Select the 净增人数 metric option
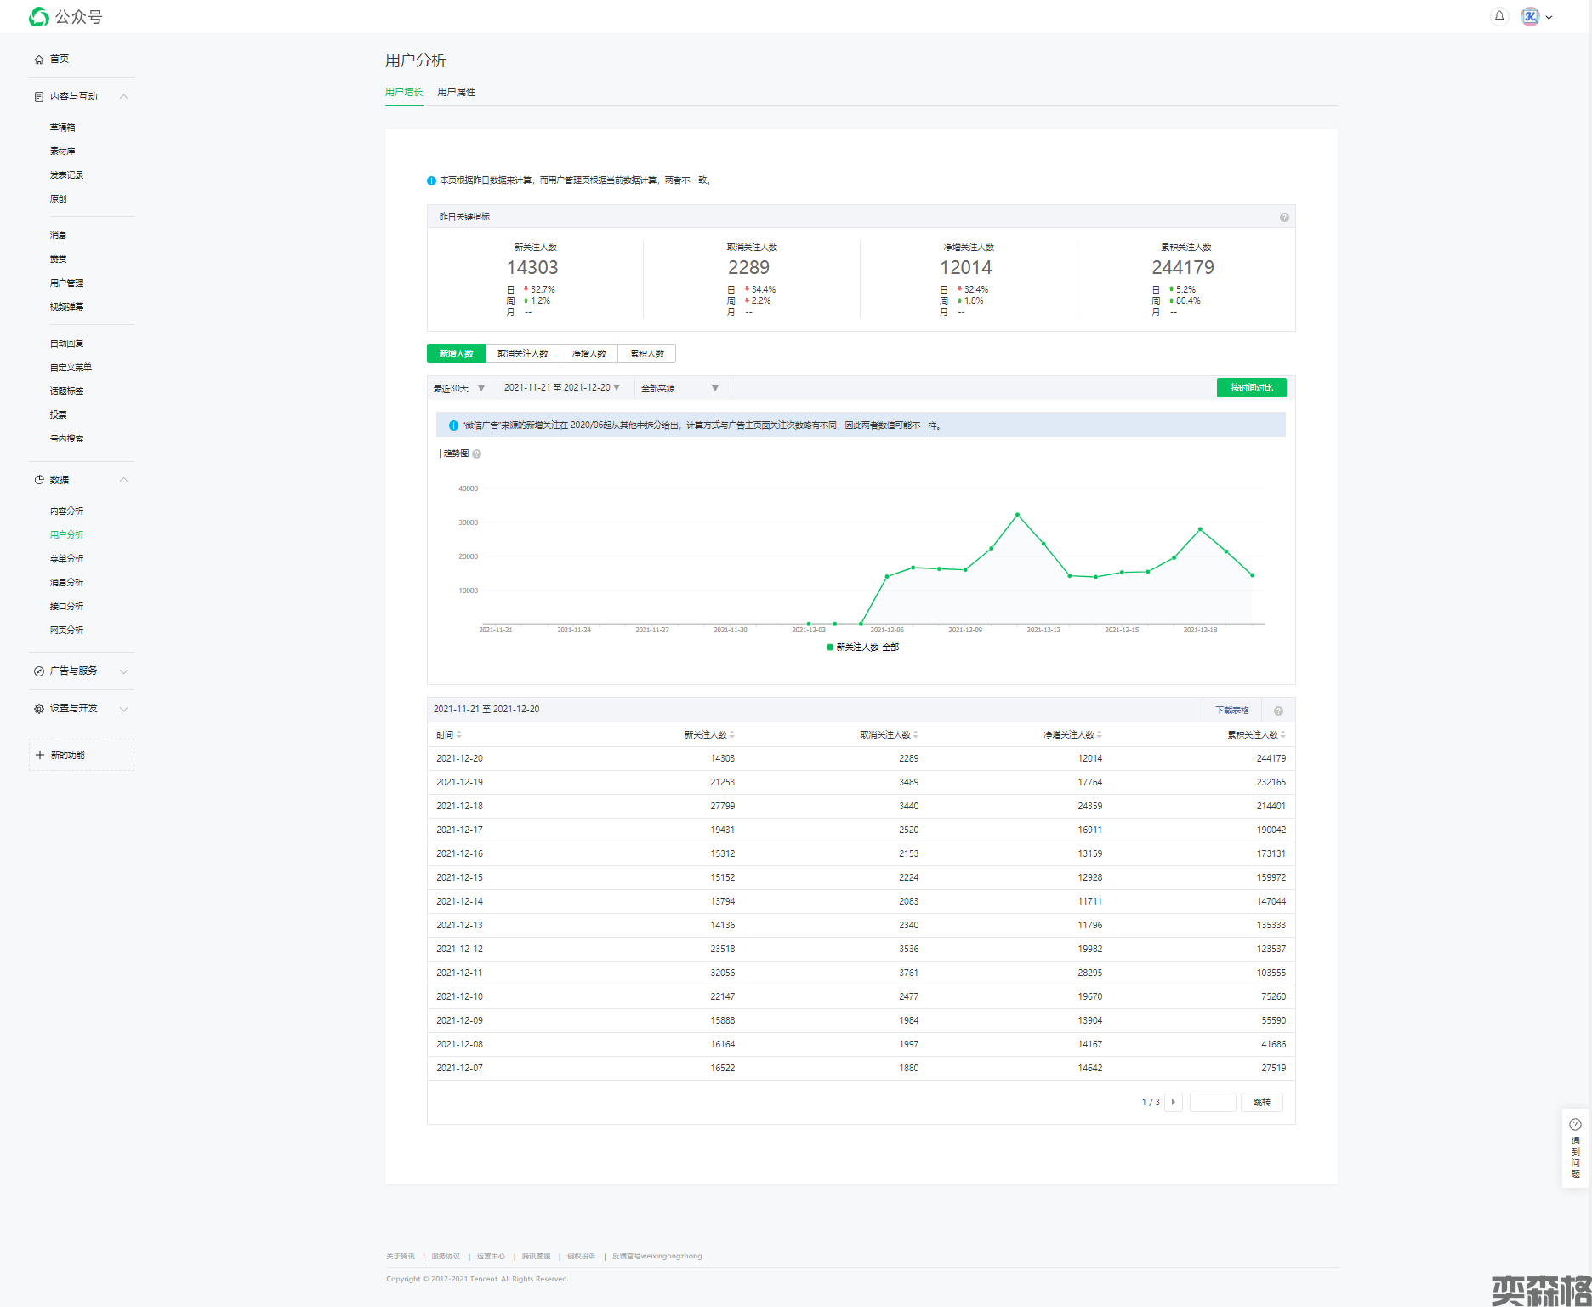This screenshot has height=1307, width=1592. [x=588, y=354]
